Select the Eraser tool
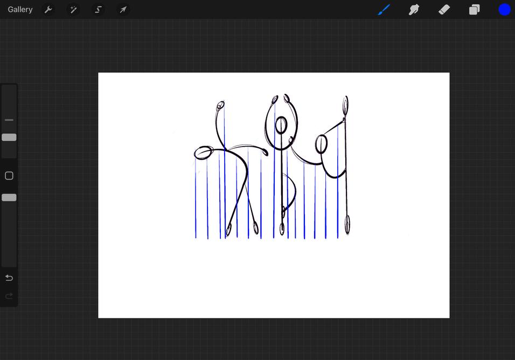Screen dimensions: 515x360 click(444, 10)
